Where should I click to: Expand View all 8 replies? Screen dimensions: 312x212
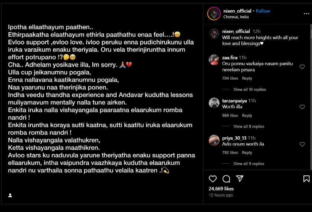click(x=249, y=126)
